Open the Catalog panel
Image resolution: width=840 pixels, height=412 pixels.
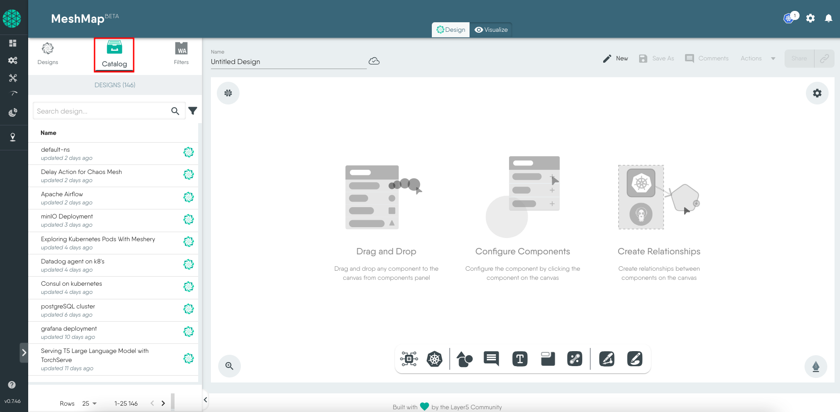tap(114, 55)
